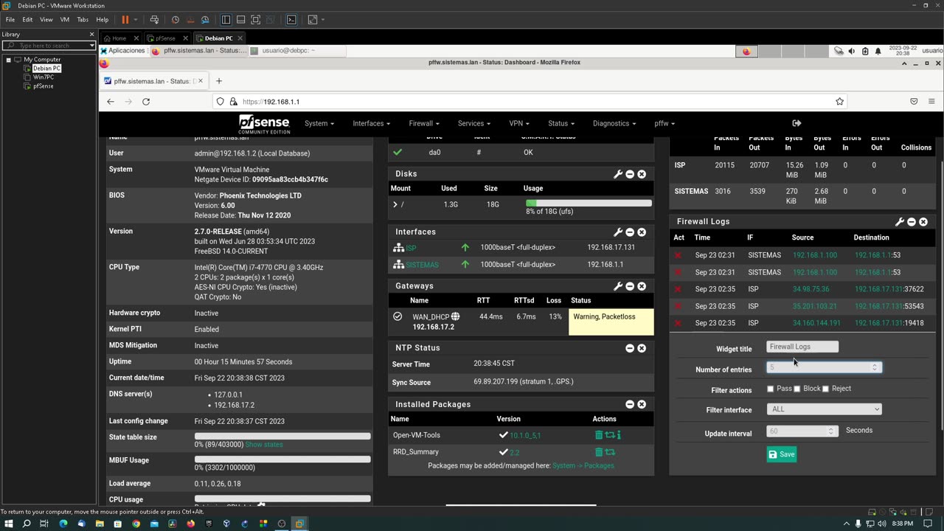Open Gateways widget wrench settings
Viewport: 944px width, 531px height.
pos(618,286)
